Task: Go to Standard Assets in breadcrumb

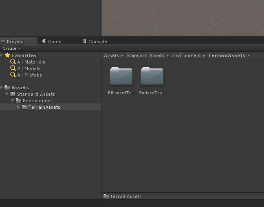Action: [x=145, y=55]
